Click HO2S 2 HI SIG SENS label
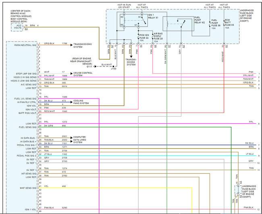 tap(25, 77)
